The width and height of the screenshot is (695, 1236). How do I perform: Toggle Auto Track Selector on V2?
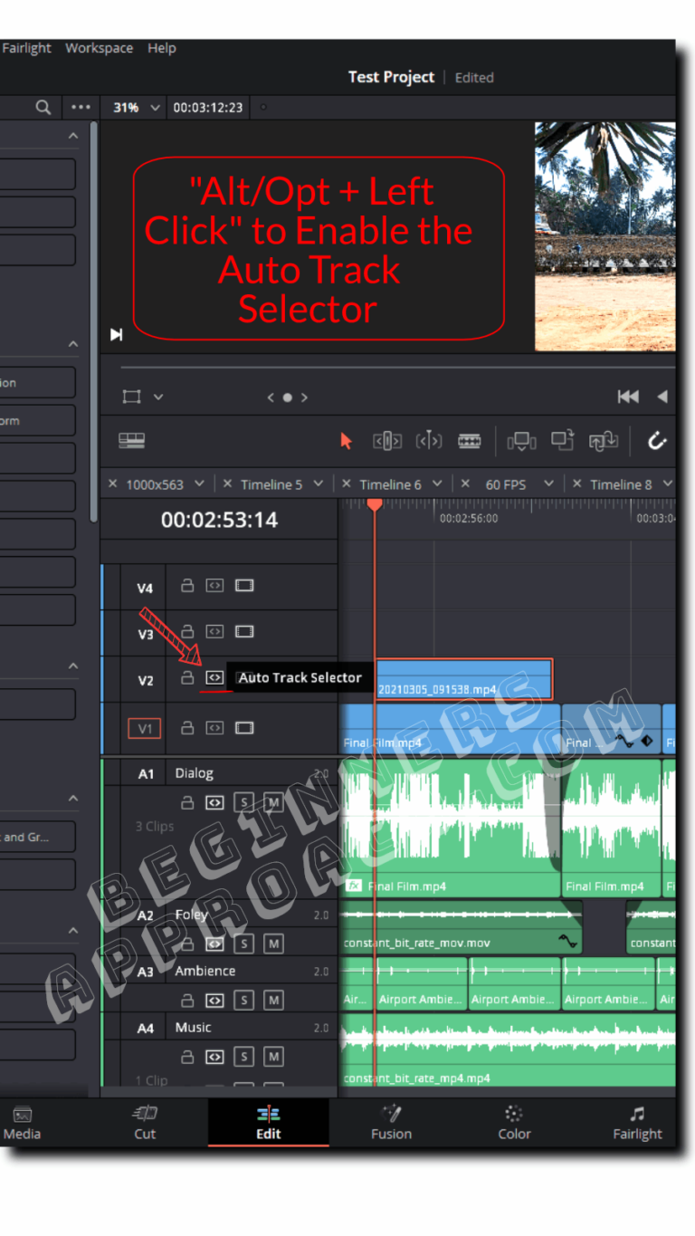214,677
